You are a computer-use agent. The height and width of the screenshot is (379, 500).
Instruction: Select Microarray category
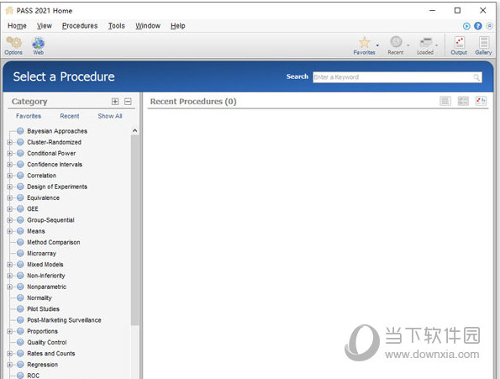[41, 254]
